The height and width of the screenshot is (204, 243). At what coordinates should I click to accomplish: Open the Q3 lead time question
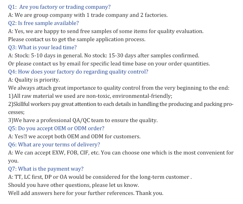(x=43, y=47)
